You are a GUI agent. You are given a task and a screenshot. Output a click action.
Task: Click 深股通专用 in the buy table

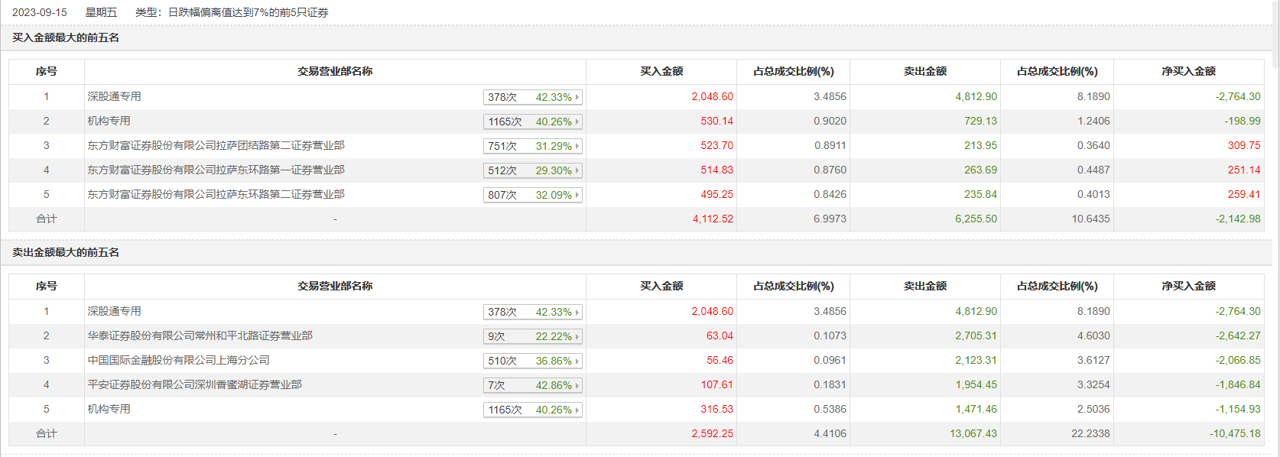114,96
